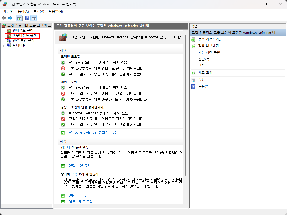Image resolution: width=287 pixels, height=215 pixels.
Task: Select 인바운드 규칙 in the tree
Action: [23, 30]
